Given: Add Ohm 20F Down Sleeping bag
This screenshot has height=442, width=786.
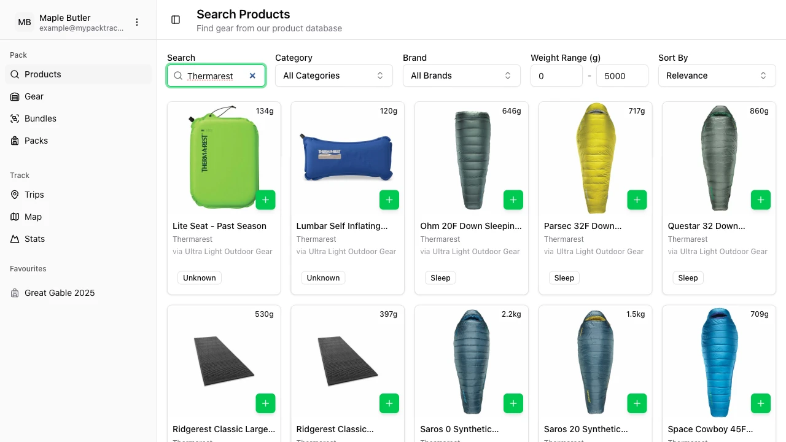Looking at the screenshot, I should 513,200.
